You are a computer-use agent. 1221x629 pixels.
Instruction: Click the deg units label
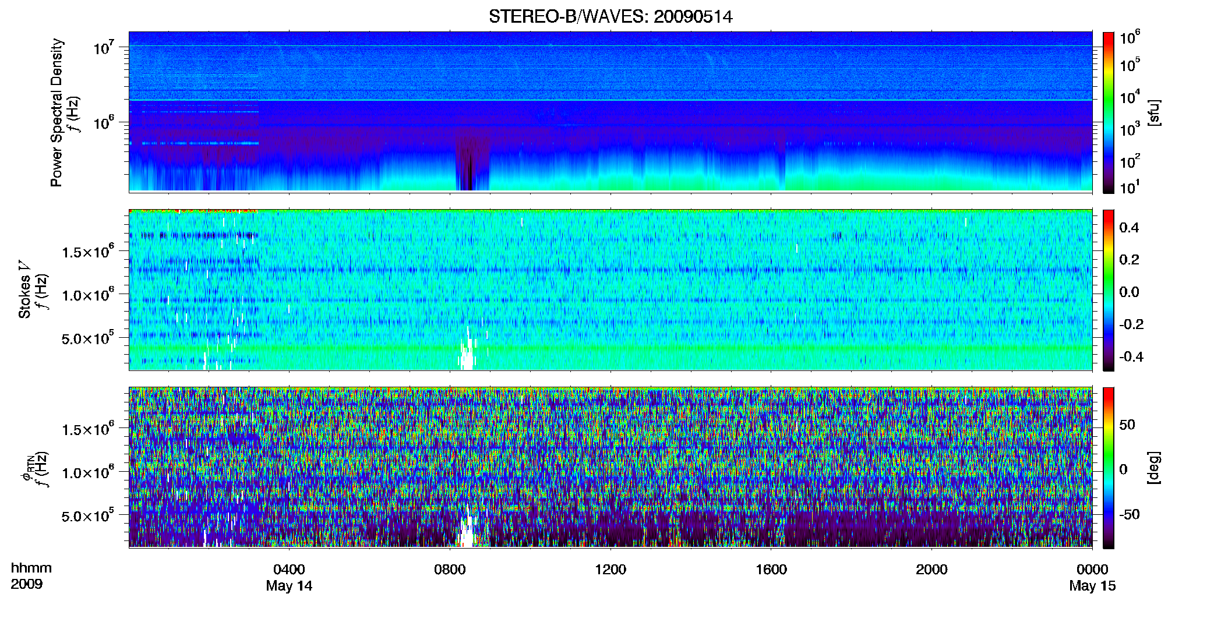pos(1154,468)
